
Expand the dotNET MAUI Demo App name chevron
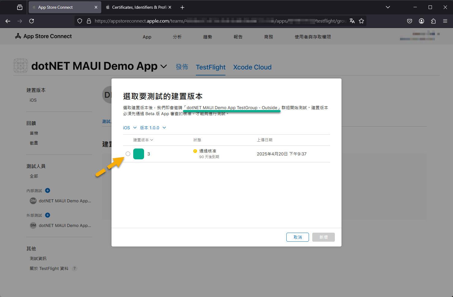click(164, 66)
